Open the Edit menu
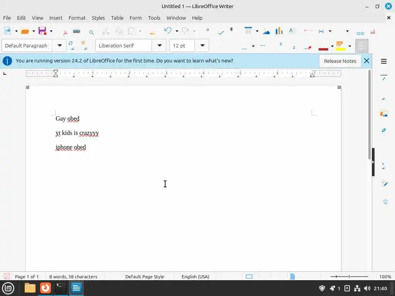Viewport: 395px width, 296px height. pyautogui.click(x=21, y=18)
